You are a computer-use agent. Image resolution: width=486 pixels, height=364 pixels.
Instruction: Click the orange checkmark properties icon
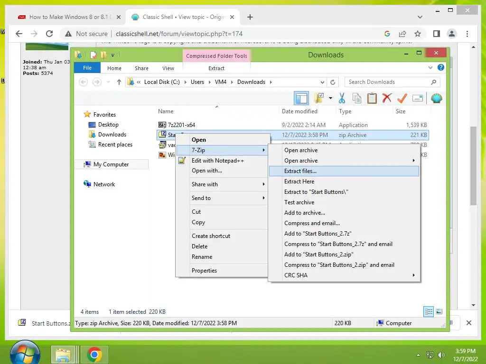(402, 99)
